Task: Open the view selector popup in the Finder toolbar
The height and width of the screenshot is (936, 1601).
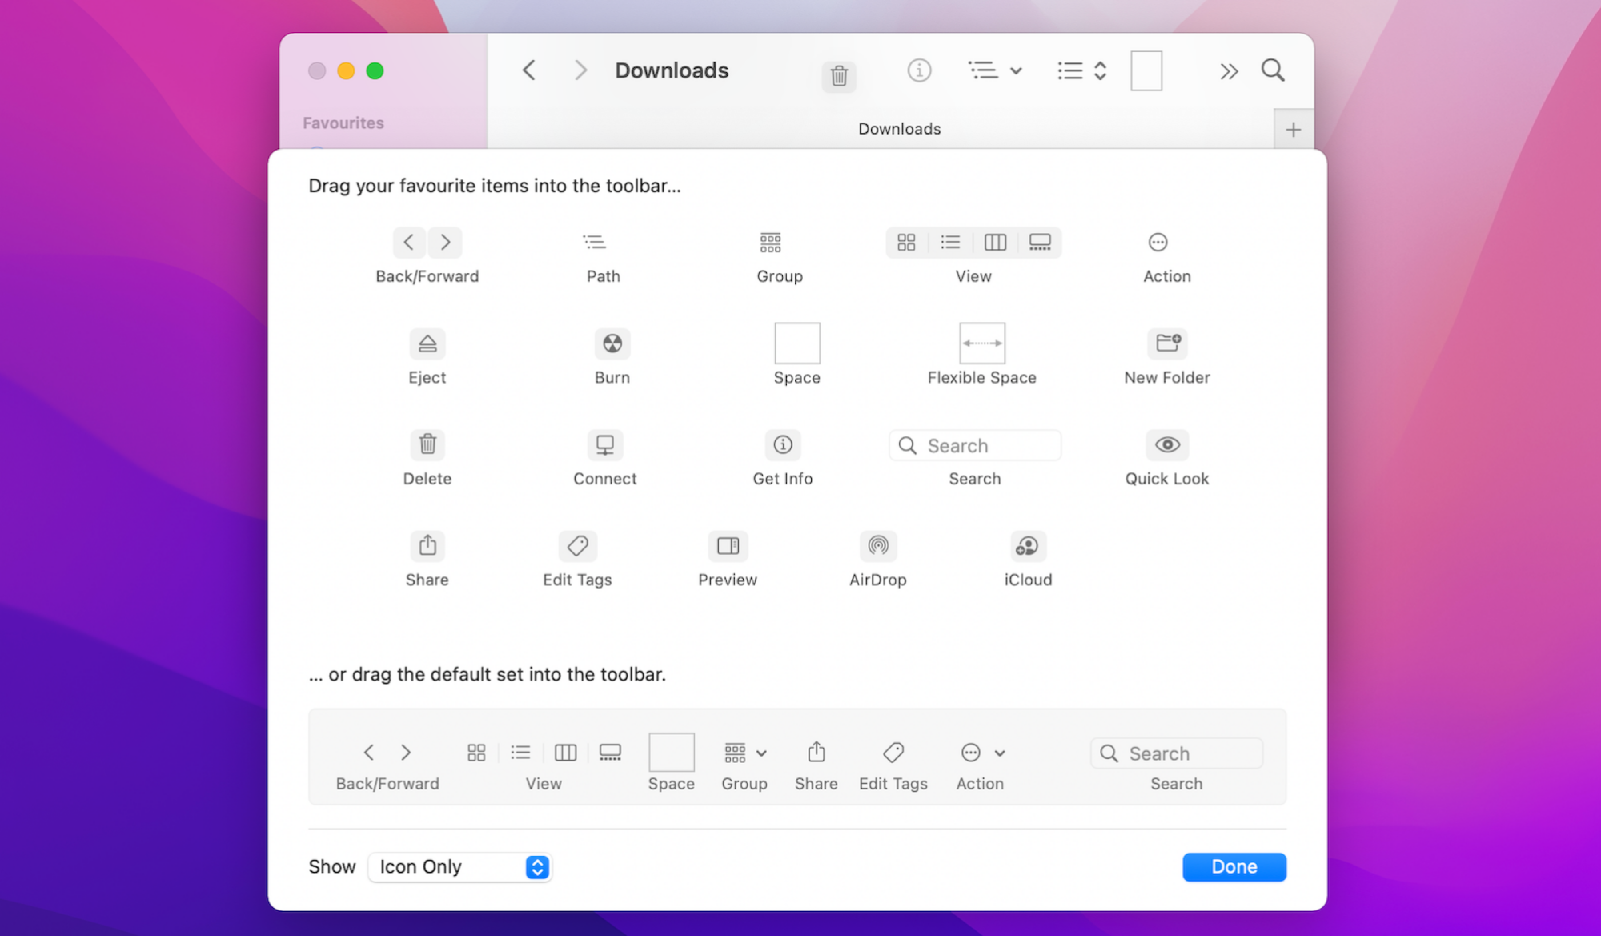Action: point(1081,70)
